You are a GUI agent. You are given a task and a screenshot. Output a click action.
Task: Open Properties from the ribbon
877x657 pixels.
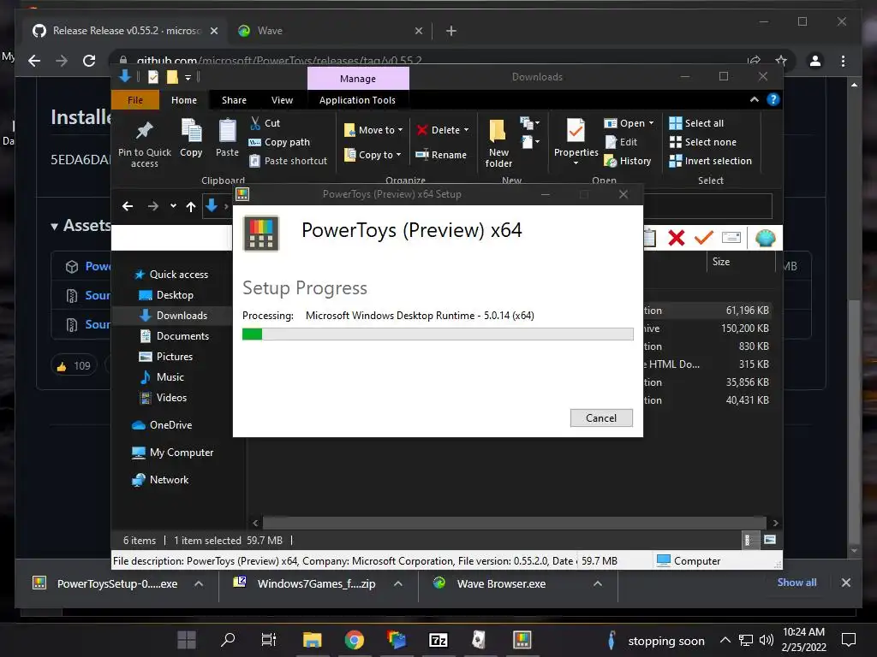576,141
